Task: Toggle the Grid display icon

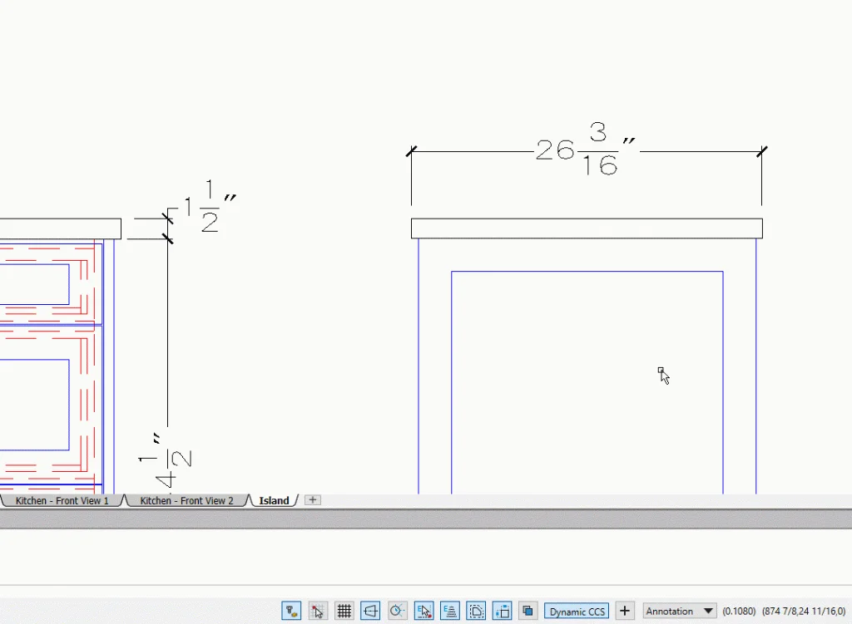Action: pyautogui.click(x=344, y=612)
